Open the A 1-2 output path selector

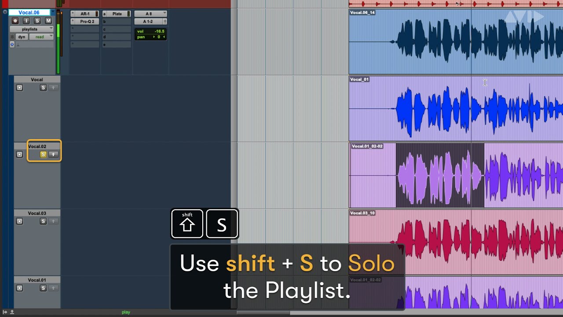(x=148, y=22)
